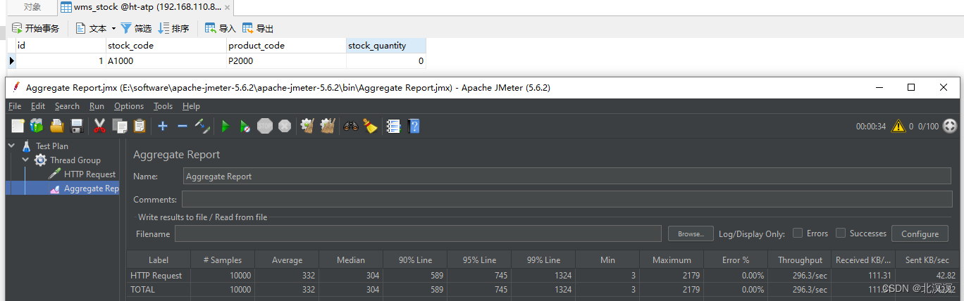Select Aggregate Report tree item

(91, 188)
